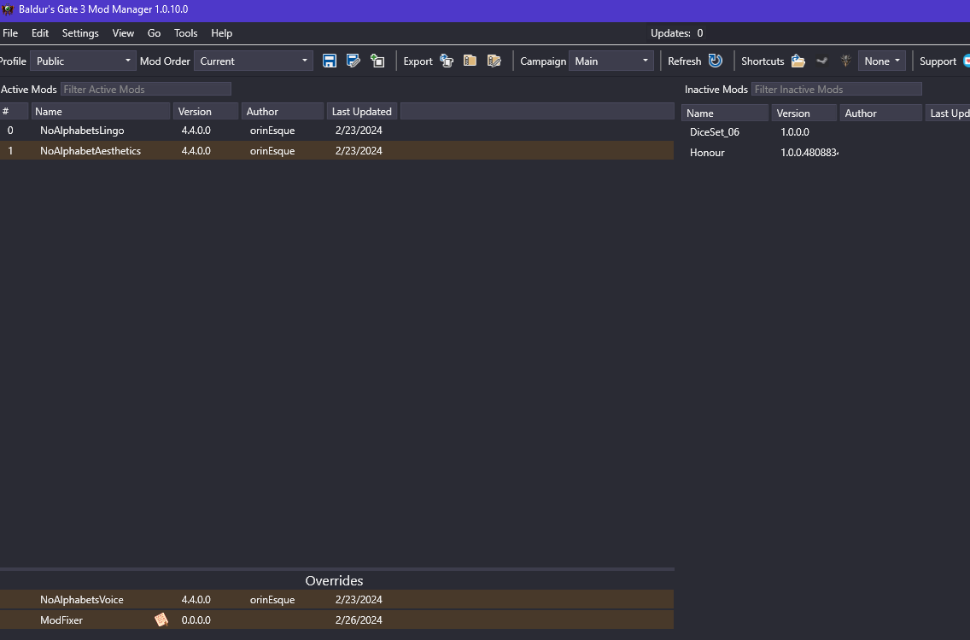Open the Go menu
The height and width of the screenshot is (640, 970).
154,33
